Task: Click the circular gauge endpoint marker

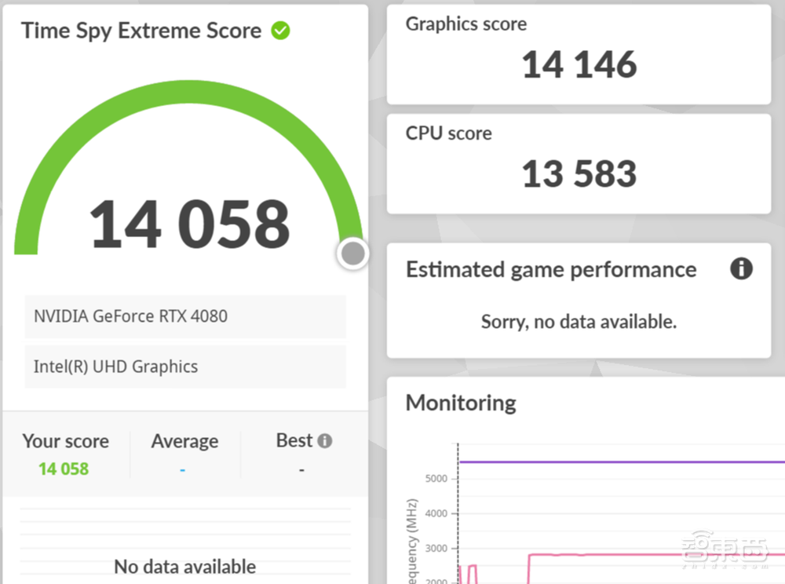Action: pos(352,253)
